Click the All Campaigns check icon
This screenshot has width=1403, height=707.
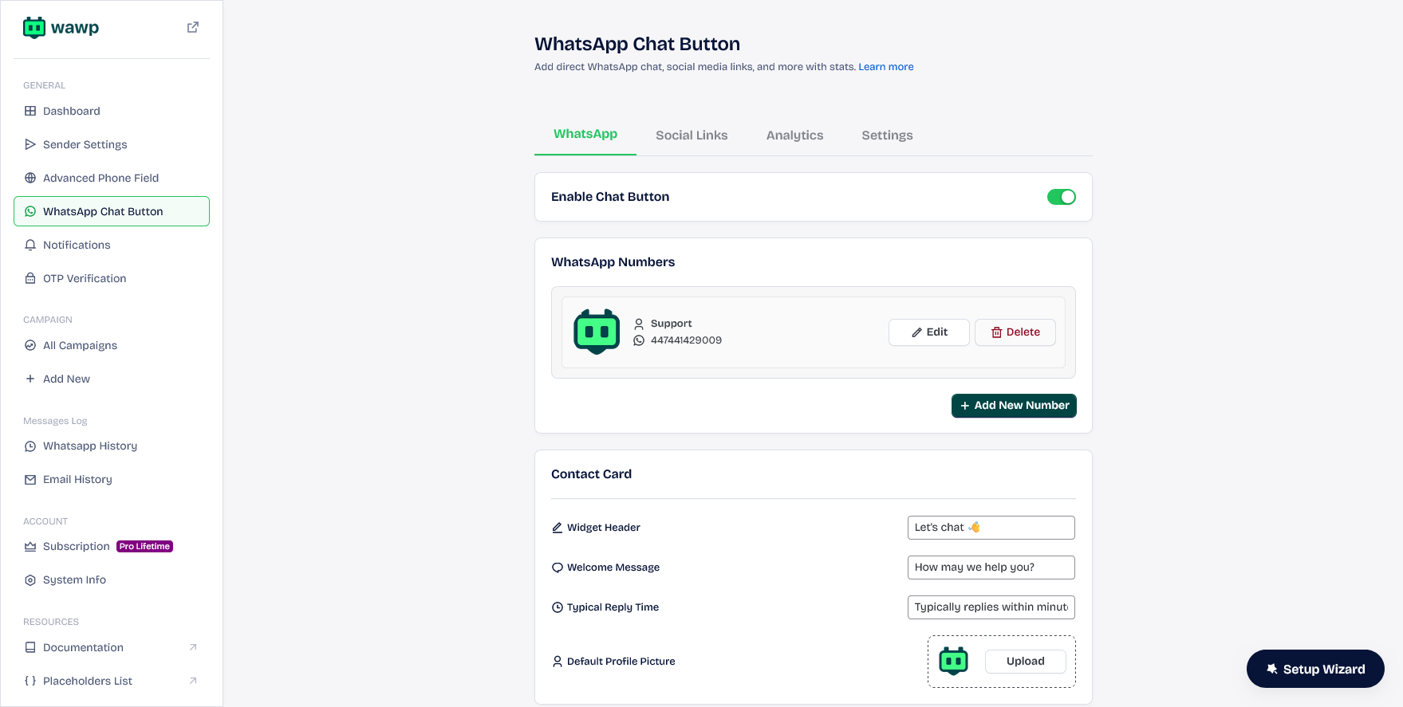coord(30,345)
